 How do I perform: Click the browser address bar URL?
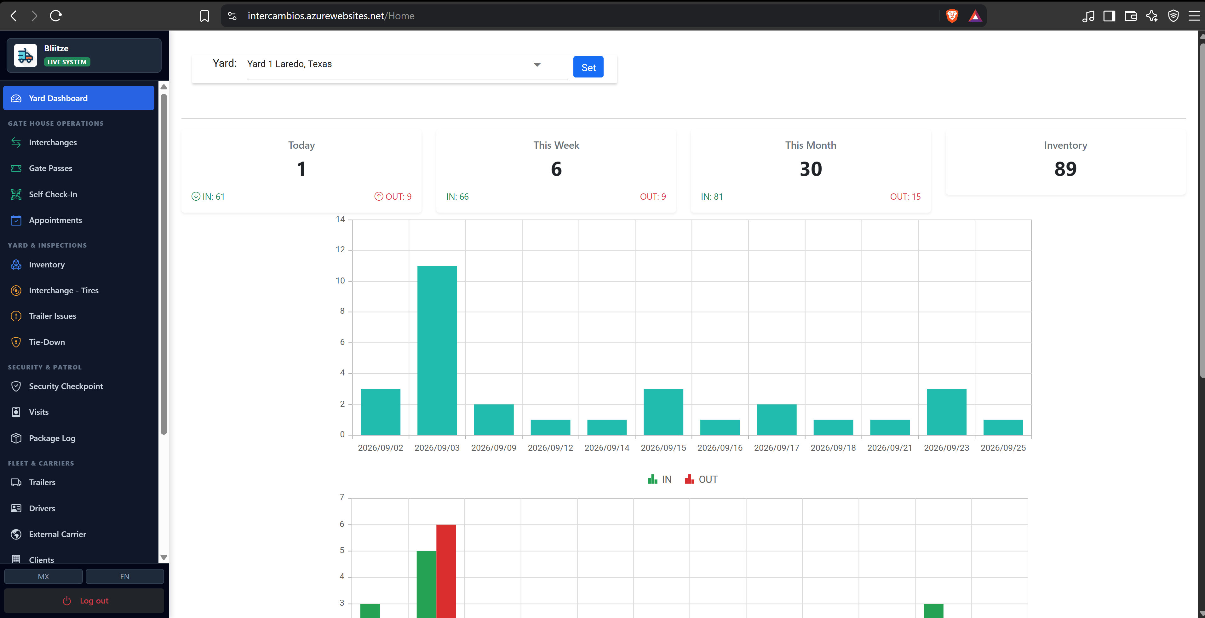[x=331, y=16]
